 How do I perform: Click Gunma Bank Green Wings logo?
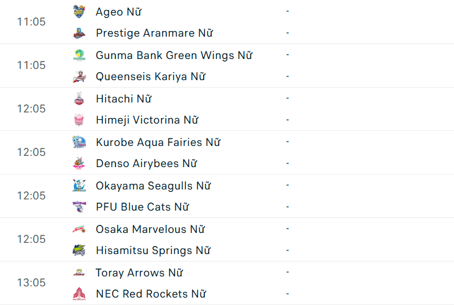[79, 55]
